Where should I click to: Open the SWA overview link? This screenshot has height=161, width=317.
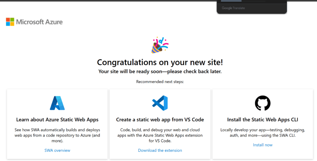[57, 150]
